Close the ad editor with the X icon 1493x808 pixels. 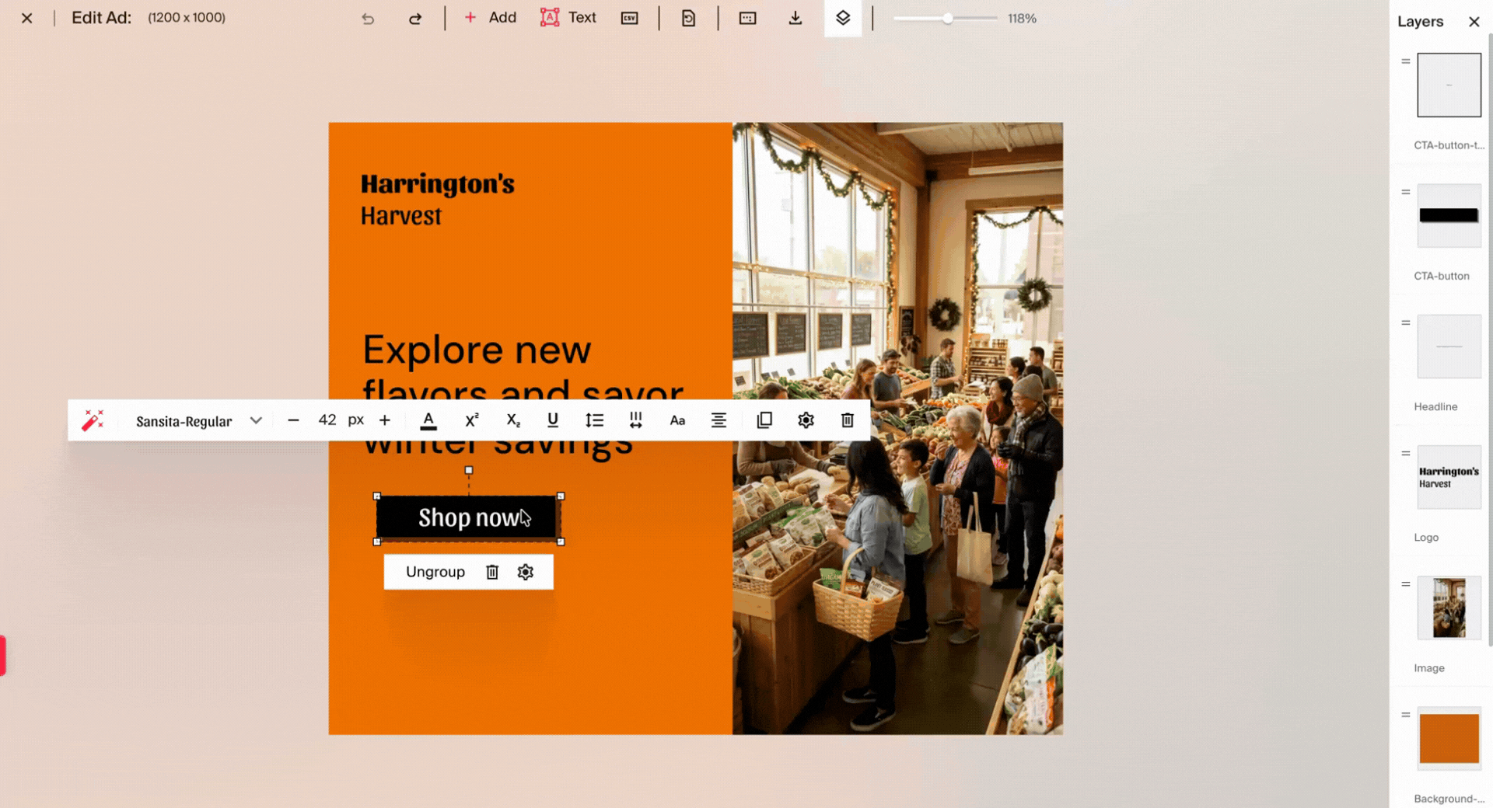tap(26, 18)
